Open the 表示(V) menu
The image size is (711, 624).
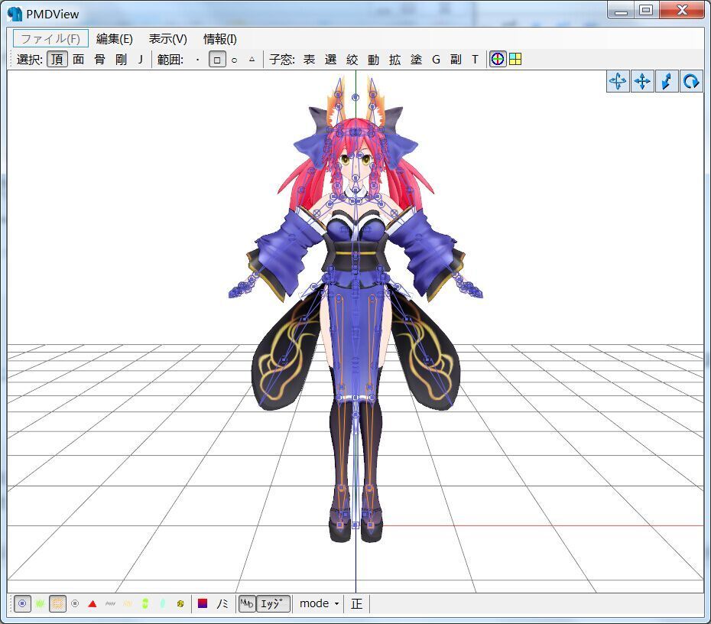point(167,38)
